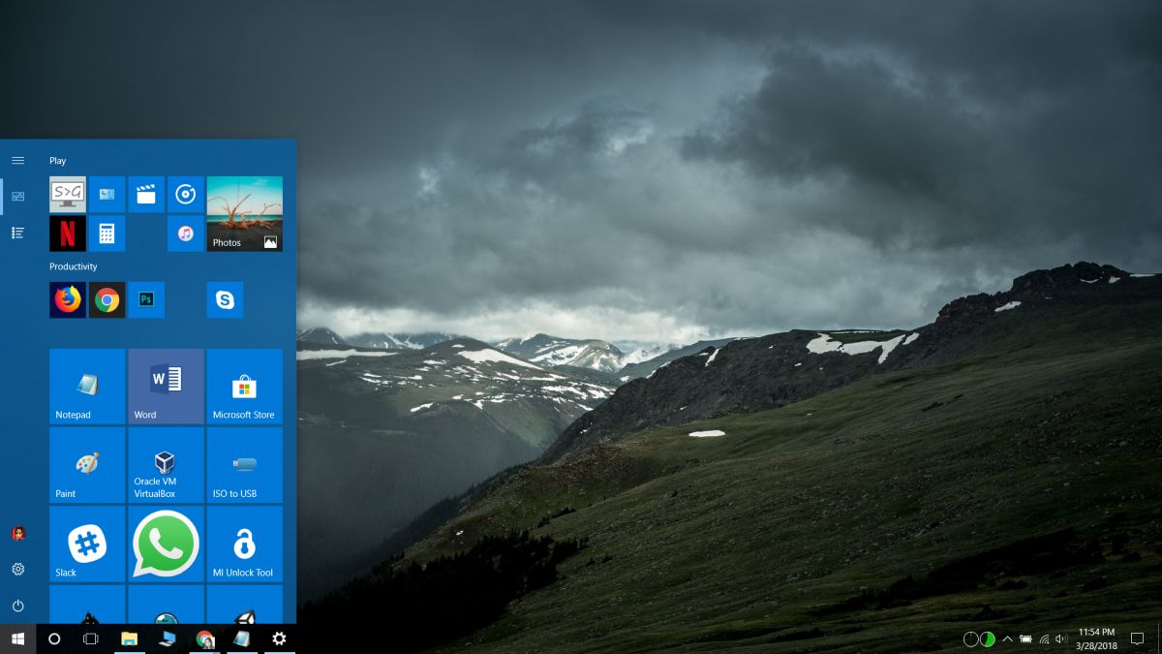Switch to All apps list view
The width and height of the screenshot is (1162, 654).
pos(17,233)
